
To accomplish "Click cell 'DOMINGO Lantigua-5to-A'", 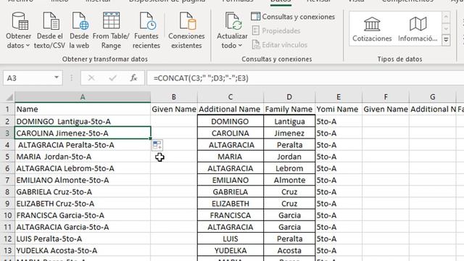I will click(x=83, y=121).
